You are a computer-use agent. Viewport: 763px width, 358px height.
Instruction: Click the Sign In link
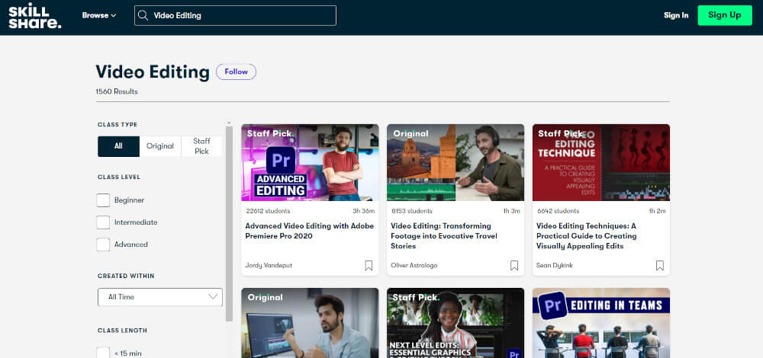(x=675, y=15)
